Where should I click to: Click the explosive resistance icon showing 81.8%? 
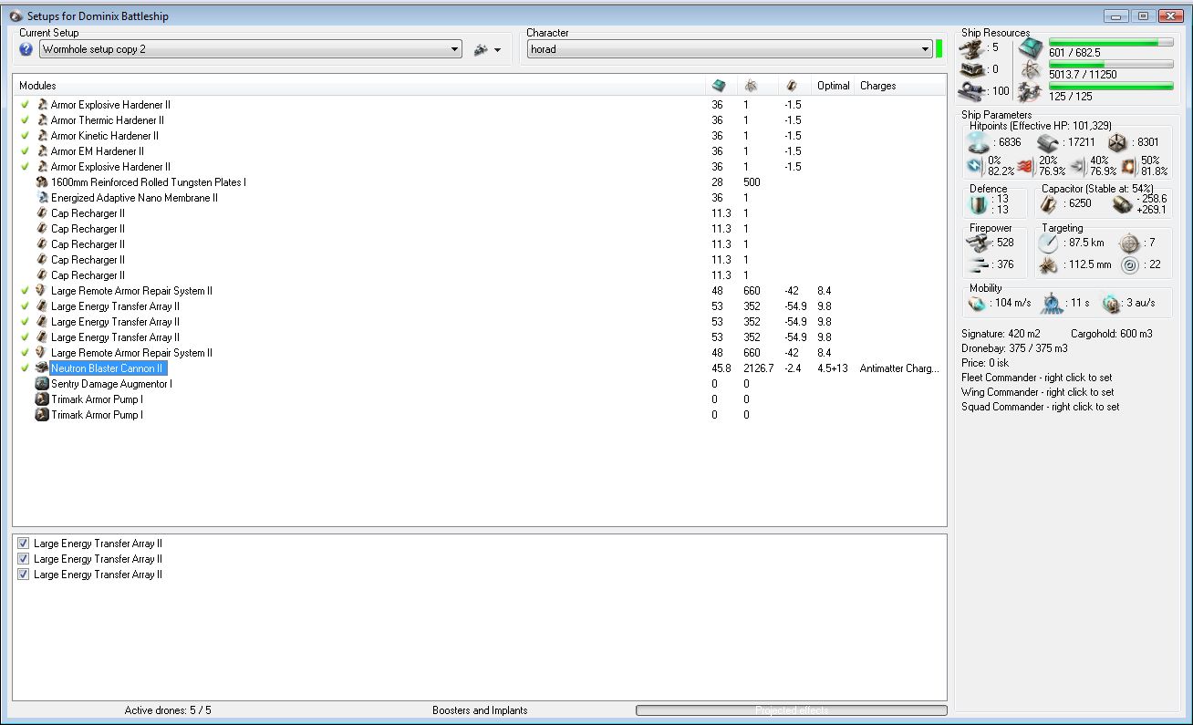click(1129, 165)
